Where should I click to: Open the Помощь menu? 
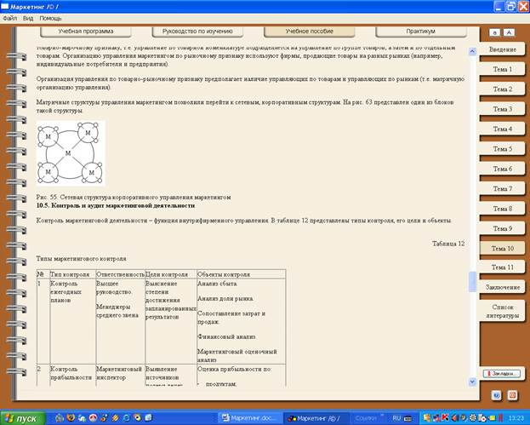tap(50, 18)
